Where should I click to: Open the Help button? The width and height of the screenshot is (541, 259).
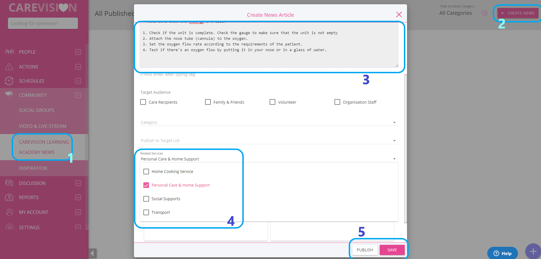coord(502,253)
